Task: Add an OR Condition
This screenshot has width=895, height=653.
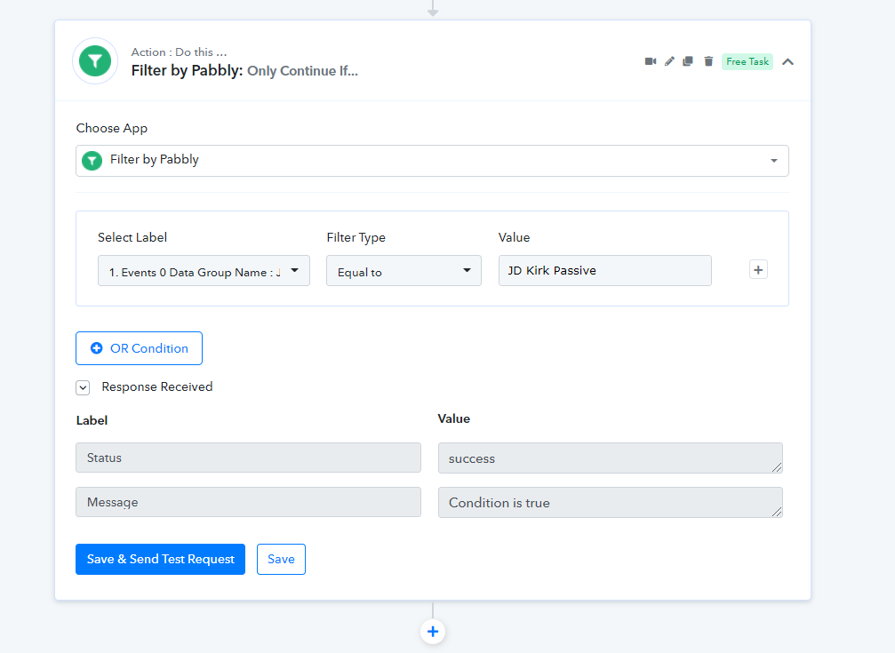Action: (x=139, y=348)
